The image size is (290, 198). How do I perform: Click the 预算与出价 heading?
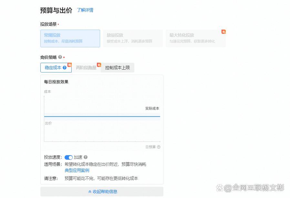click(x=56, y=10)
